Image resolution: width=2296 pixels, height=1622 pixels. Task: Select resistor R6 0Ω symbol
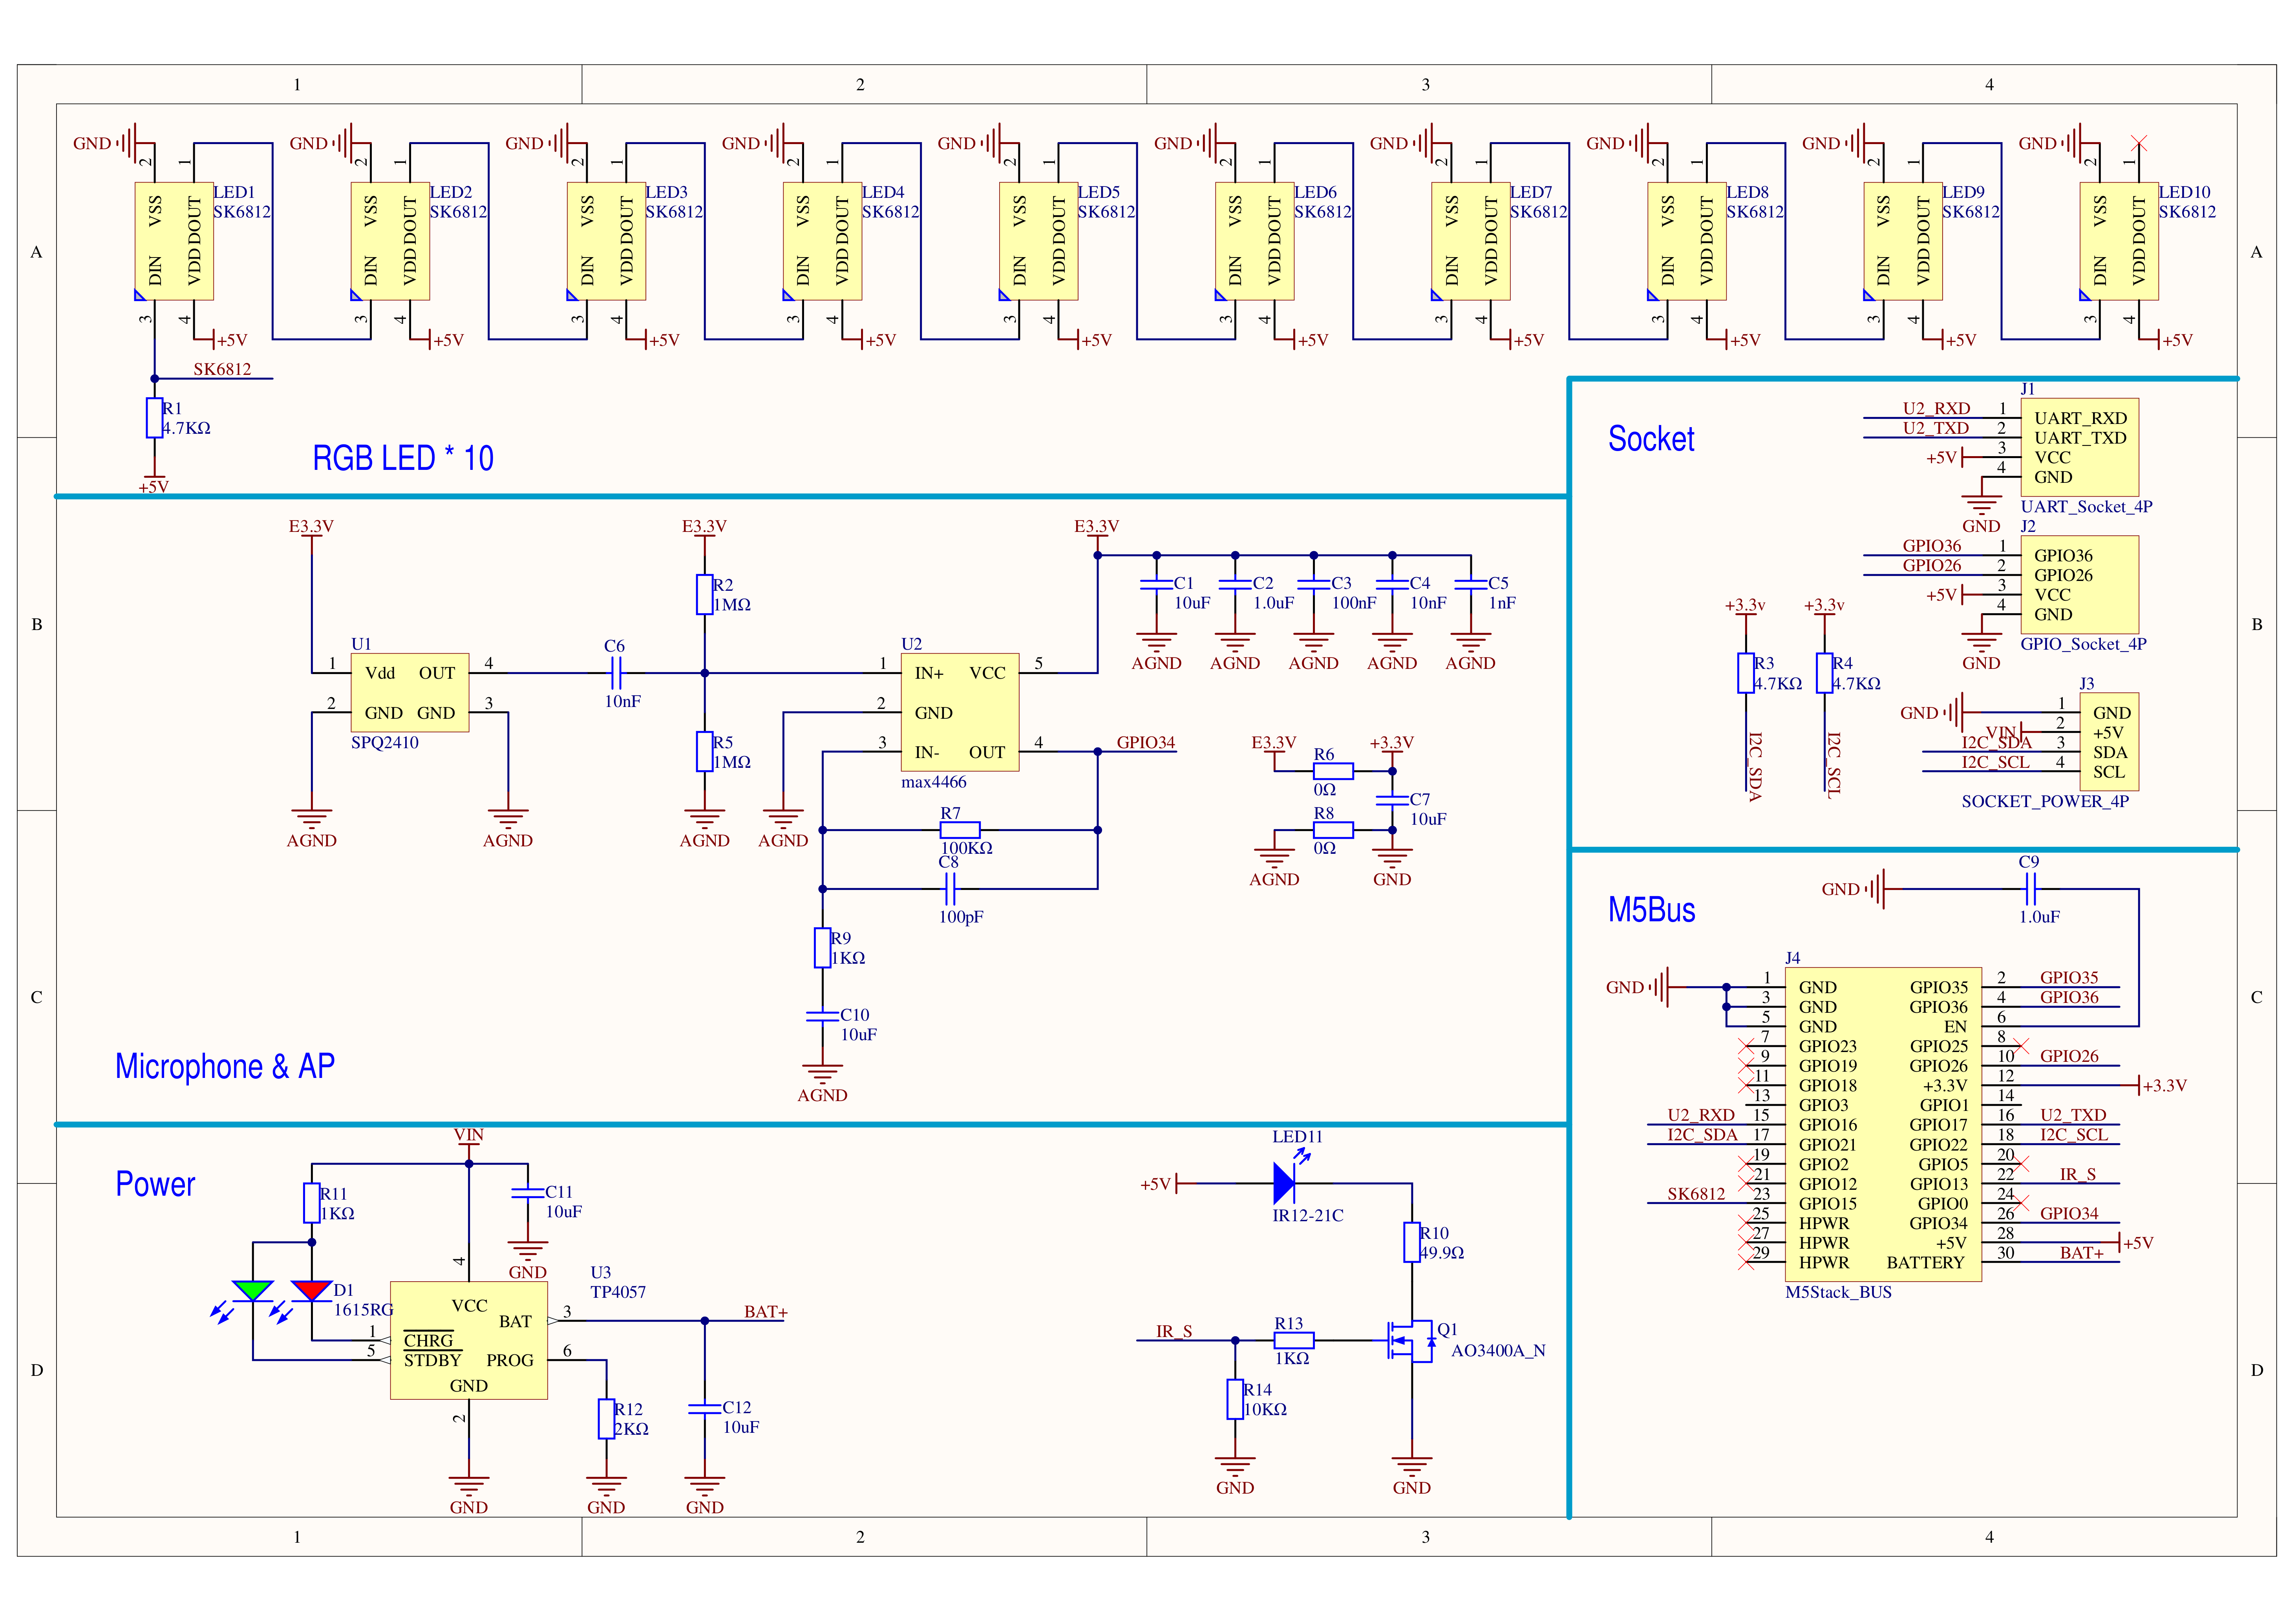[x=1333, y=771]
